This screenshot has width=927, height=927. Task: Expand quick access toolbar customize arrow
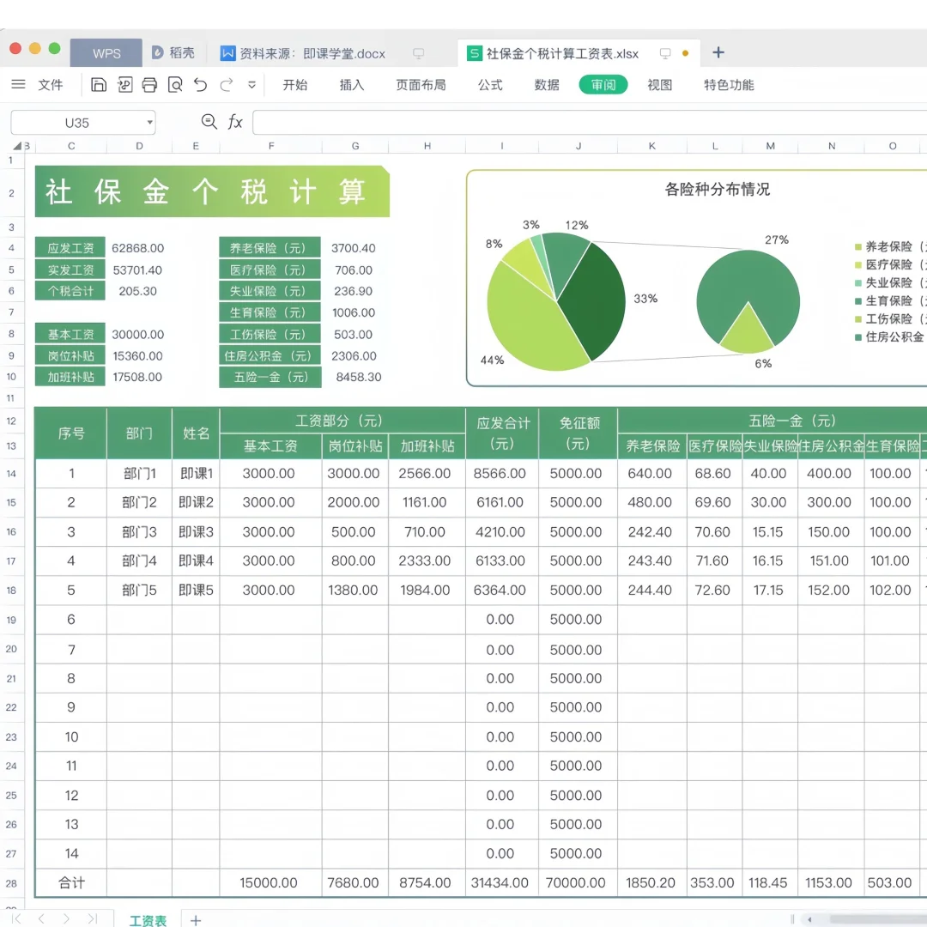(x=251, y=84)
